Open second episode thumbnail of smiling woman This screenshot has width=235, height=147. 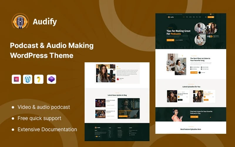[x=198, y=96]
